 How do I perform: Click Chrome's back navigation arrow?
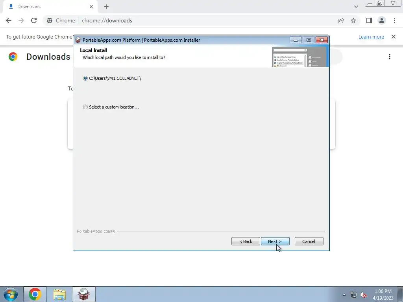point(9,20)
